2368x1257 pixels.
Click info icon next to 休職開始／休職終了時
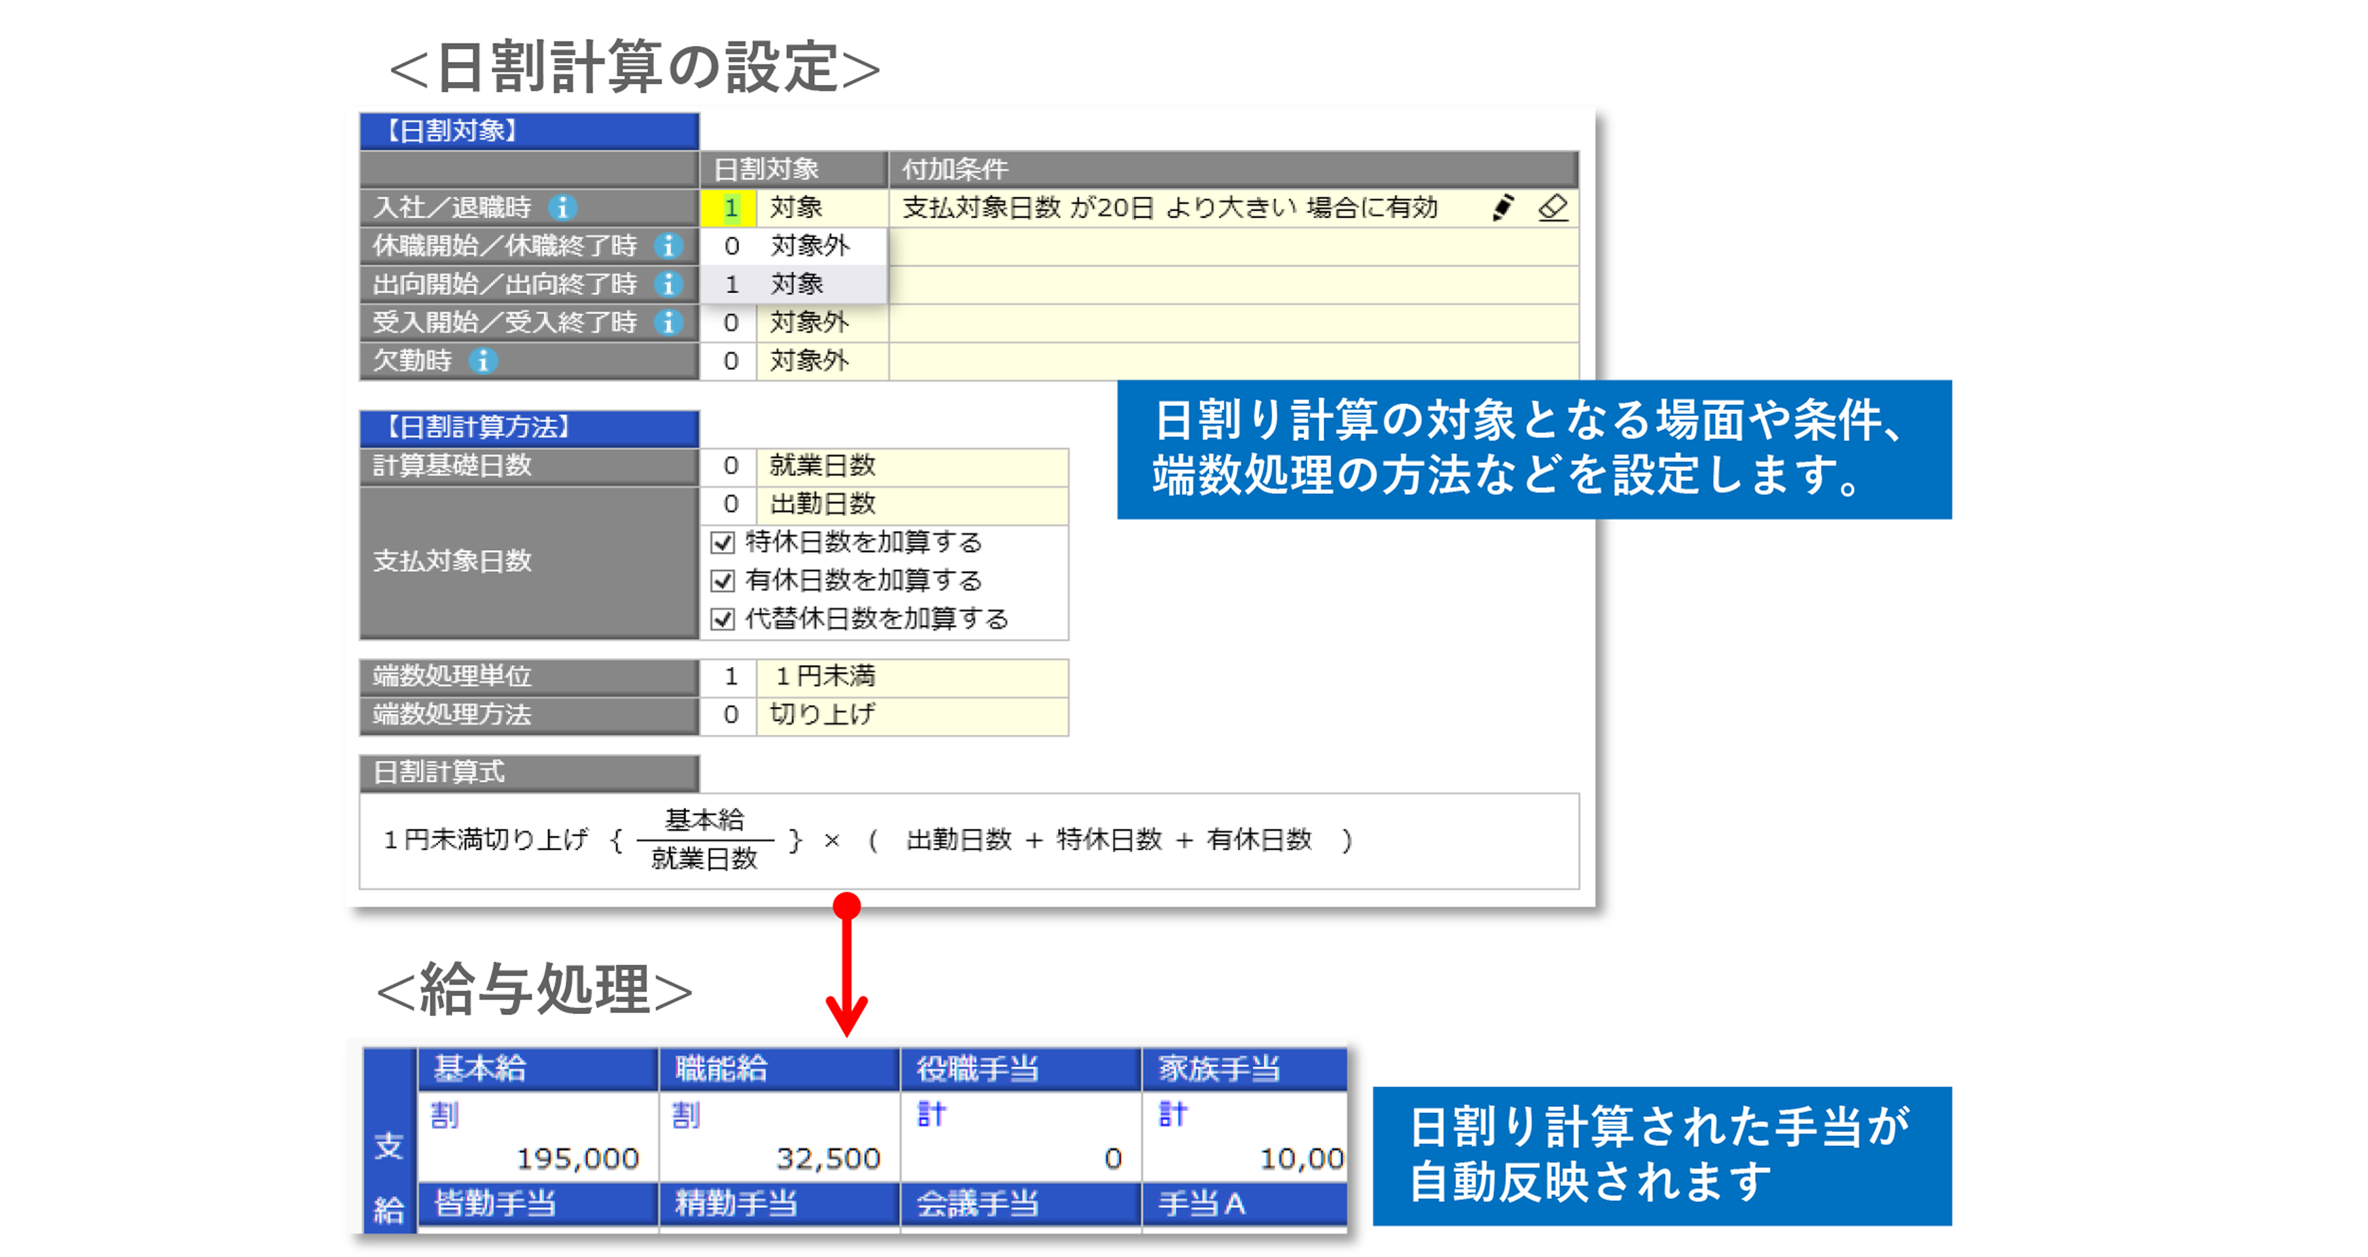668,246
